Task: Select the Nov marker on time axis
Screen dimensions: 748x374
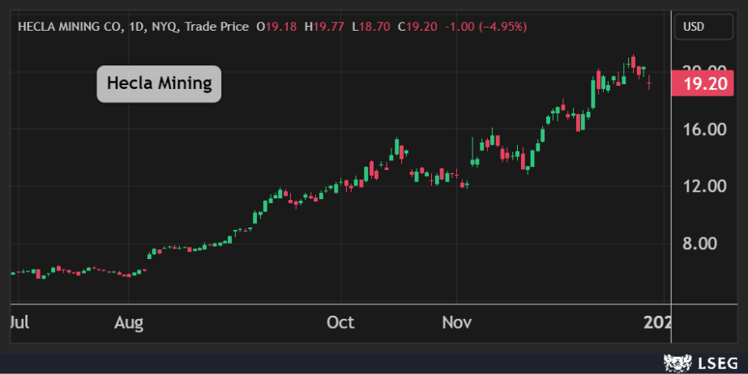Action: coord(457,322)
